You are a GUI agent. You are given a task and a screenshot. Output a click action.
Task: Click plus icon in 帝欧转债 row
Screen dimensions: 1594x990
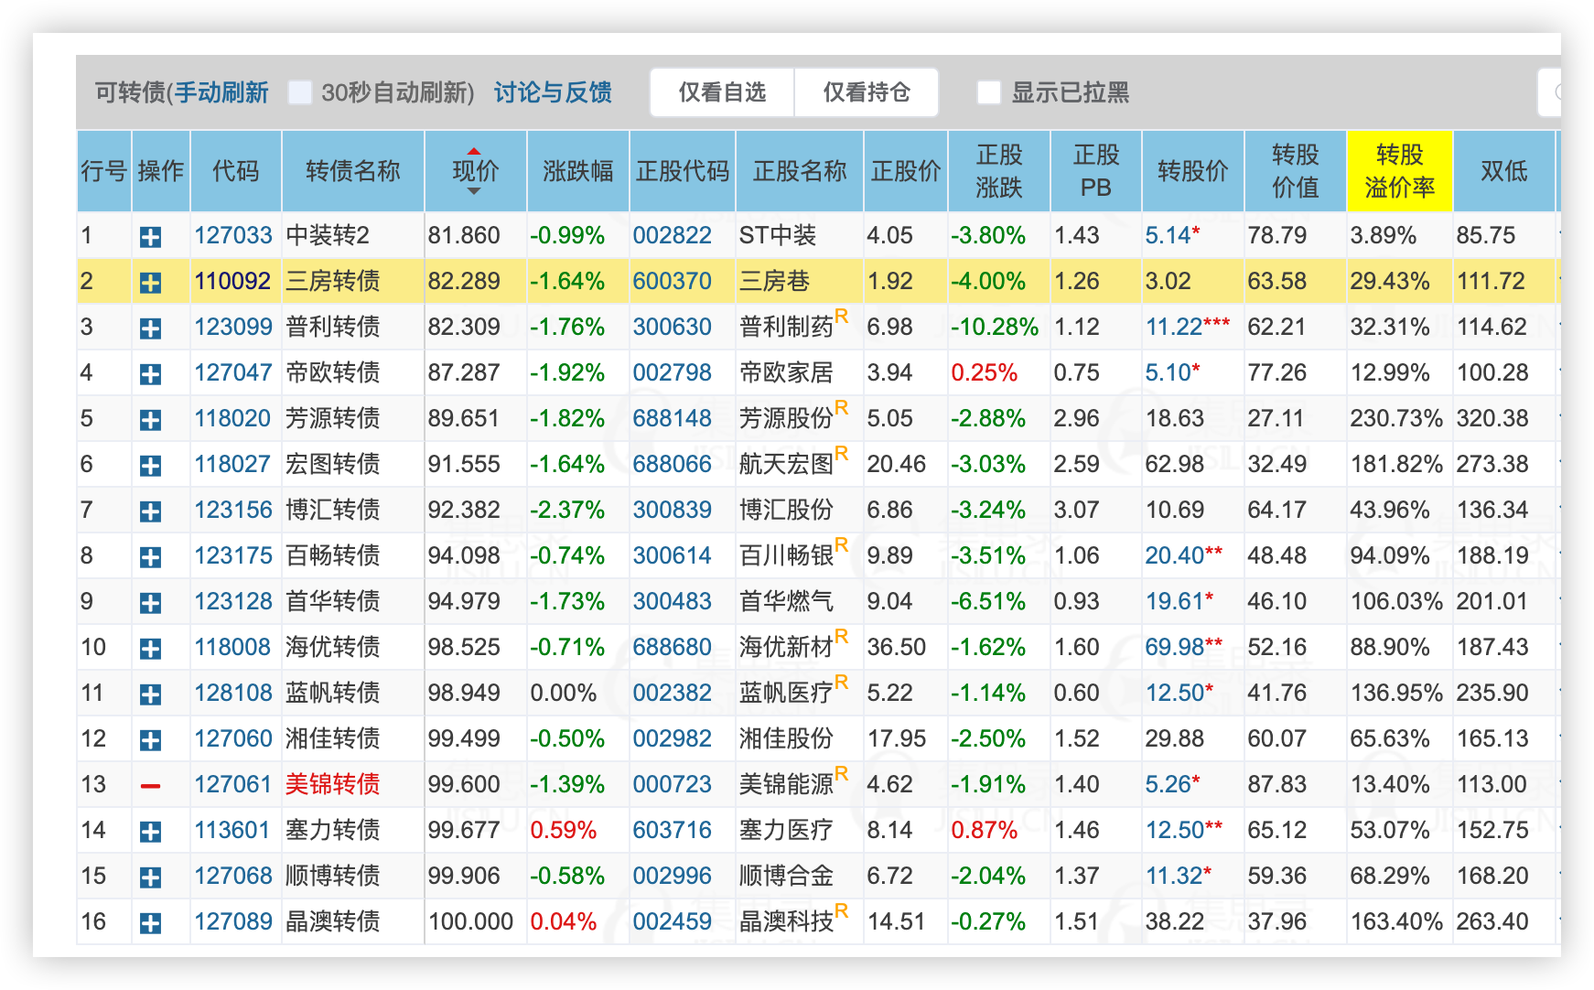coord(150,374)
